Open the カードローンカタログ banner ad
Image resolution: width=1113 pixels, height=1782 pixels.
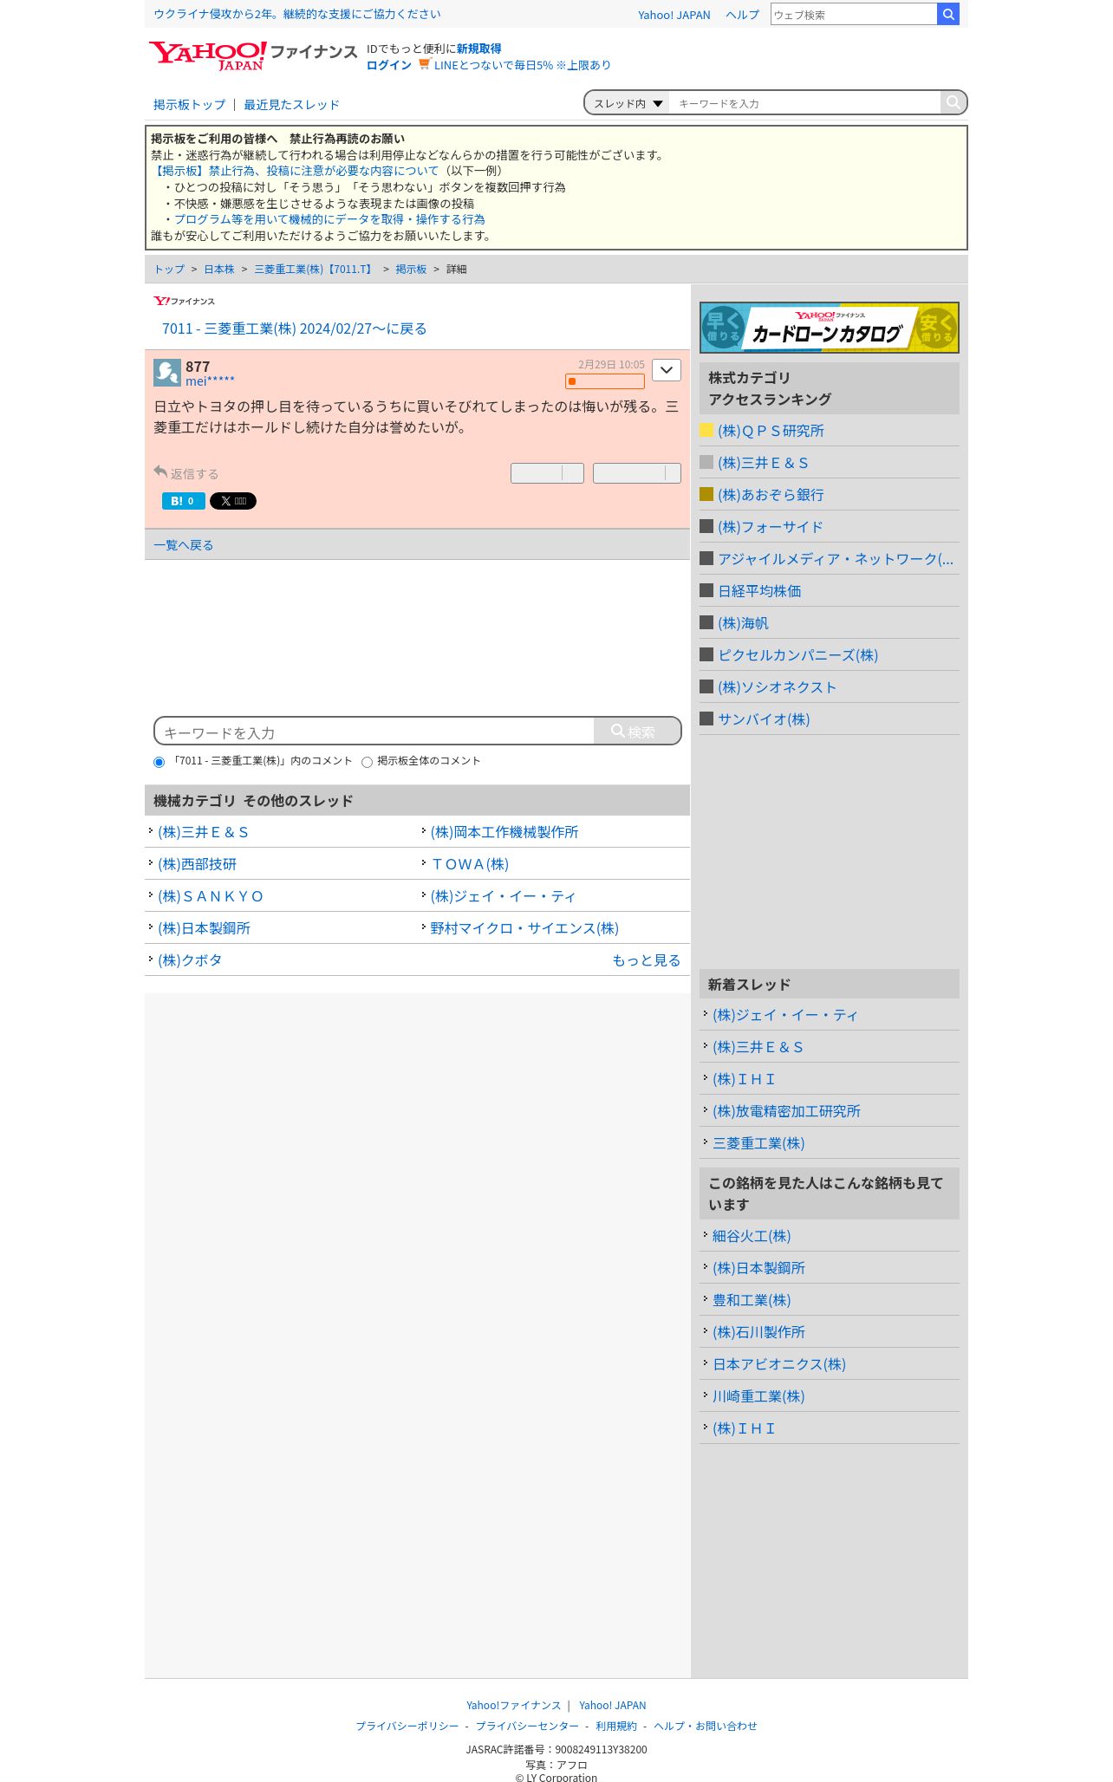[x=830, y=328]
